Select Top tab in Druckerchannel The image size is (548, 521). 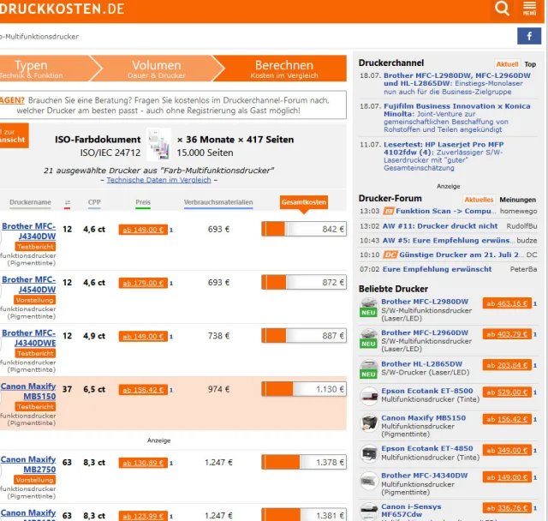tap(530, 64)
